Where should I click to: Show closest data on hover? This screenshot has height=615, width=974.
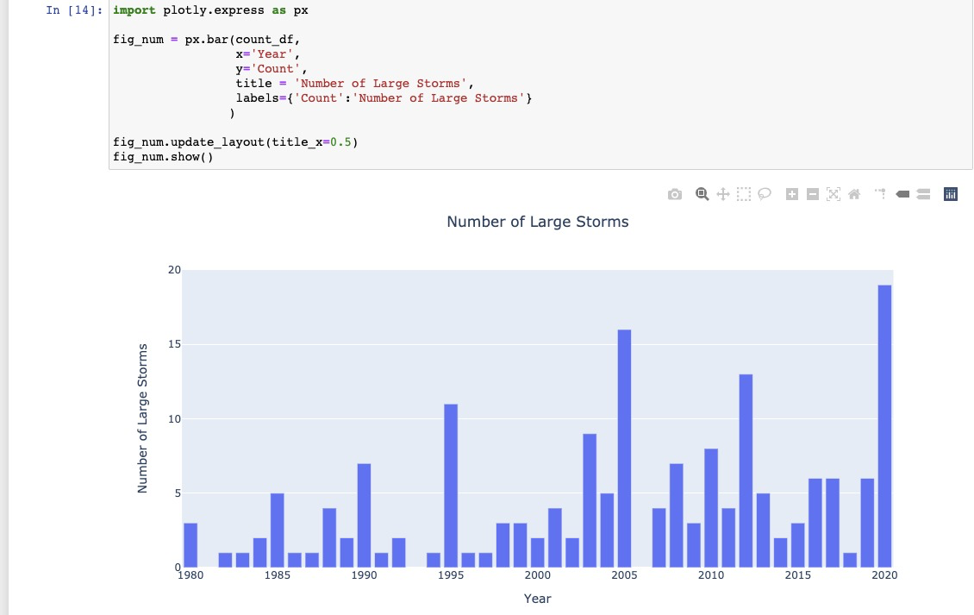[x=902, y=195]
